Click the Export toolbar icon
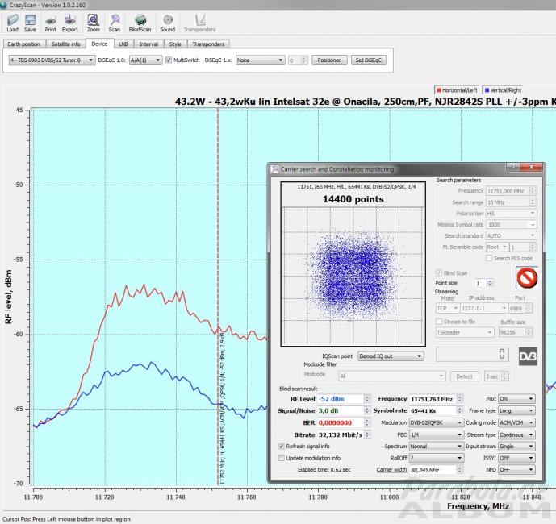The image size is (556, 524). tap(70, 23)
